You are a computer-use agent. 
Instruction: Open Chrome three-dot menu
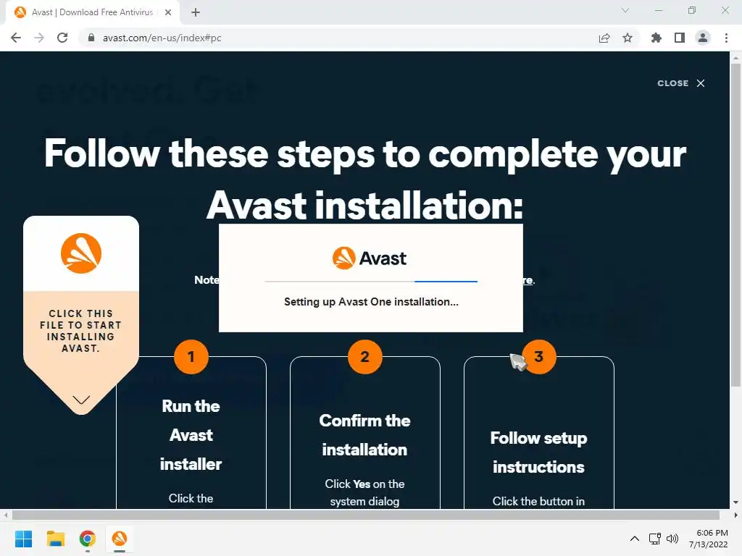pyautogui.click(x=726, y=38)
